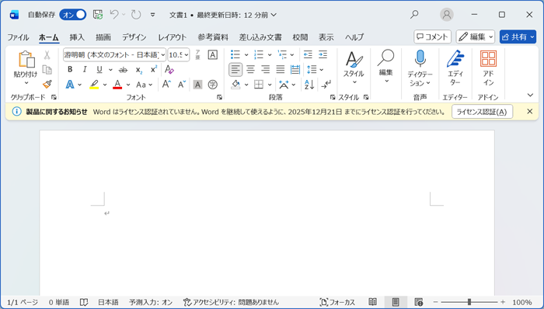Increase paragraph indent
Screen dimensions: 544x309
coord(323,54)
